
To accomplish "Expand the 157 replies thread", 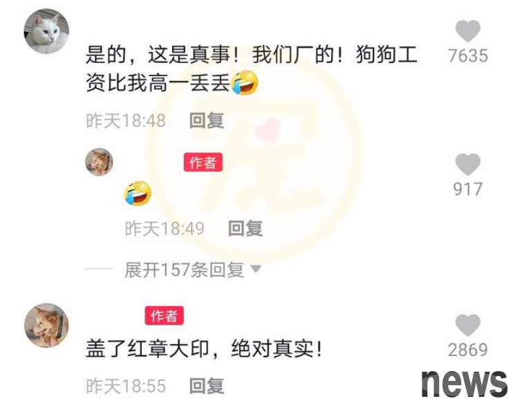I will pyautogui.click(x=184, y=270).
